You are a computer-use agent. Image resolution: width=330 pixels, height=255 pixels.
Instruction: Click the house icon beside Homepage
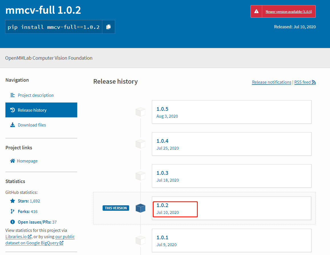[x=13, y=161]
